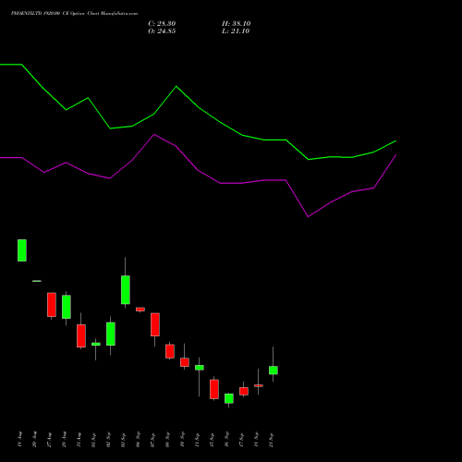Select the green candlestick for 02 Sep

pyautogui.click(x=111, y=334)
